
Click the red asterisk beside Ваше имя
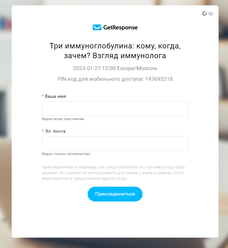pyautogui.click(x=43, y=96)
